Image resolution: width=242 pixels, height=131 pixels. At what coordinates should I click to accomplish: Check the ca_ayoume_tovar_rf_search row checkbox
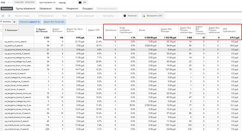coord(1,70)
